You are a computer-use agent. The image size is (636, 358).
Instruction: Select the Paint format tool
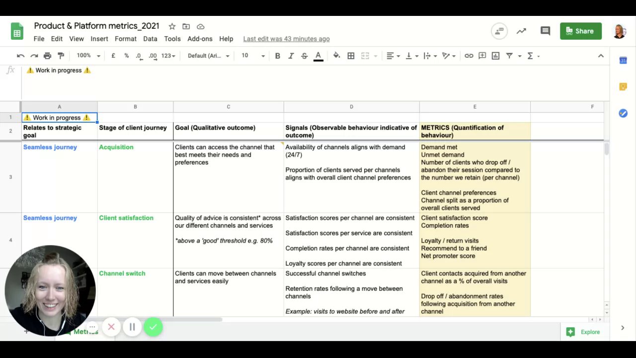coord(61,56)
